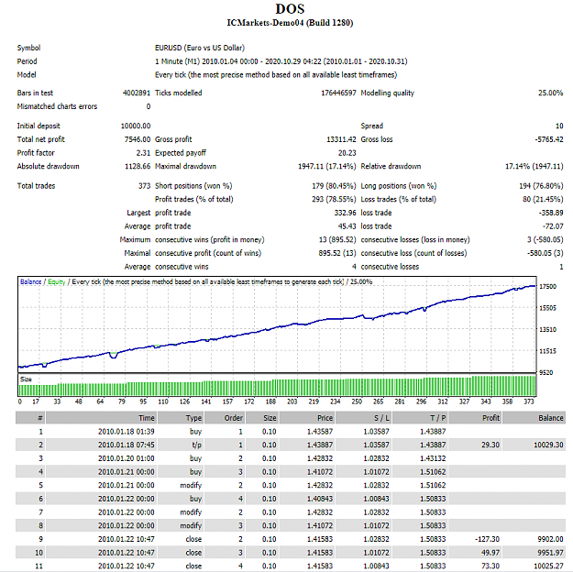
Task: Click the Average profit trade value 45.43
Action: (347, 226)
